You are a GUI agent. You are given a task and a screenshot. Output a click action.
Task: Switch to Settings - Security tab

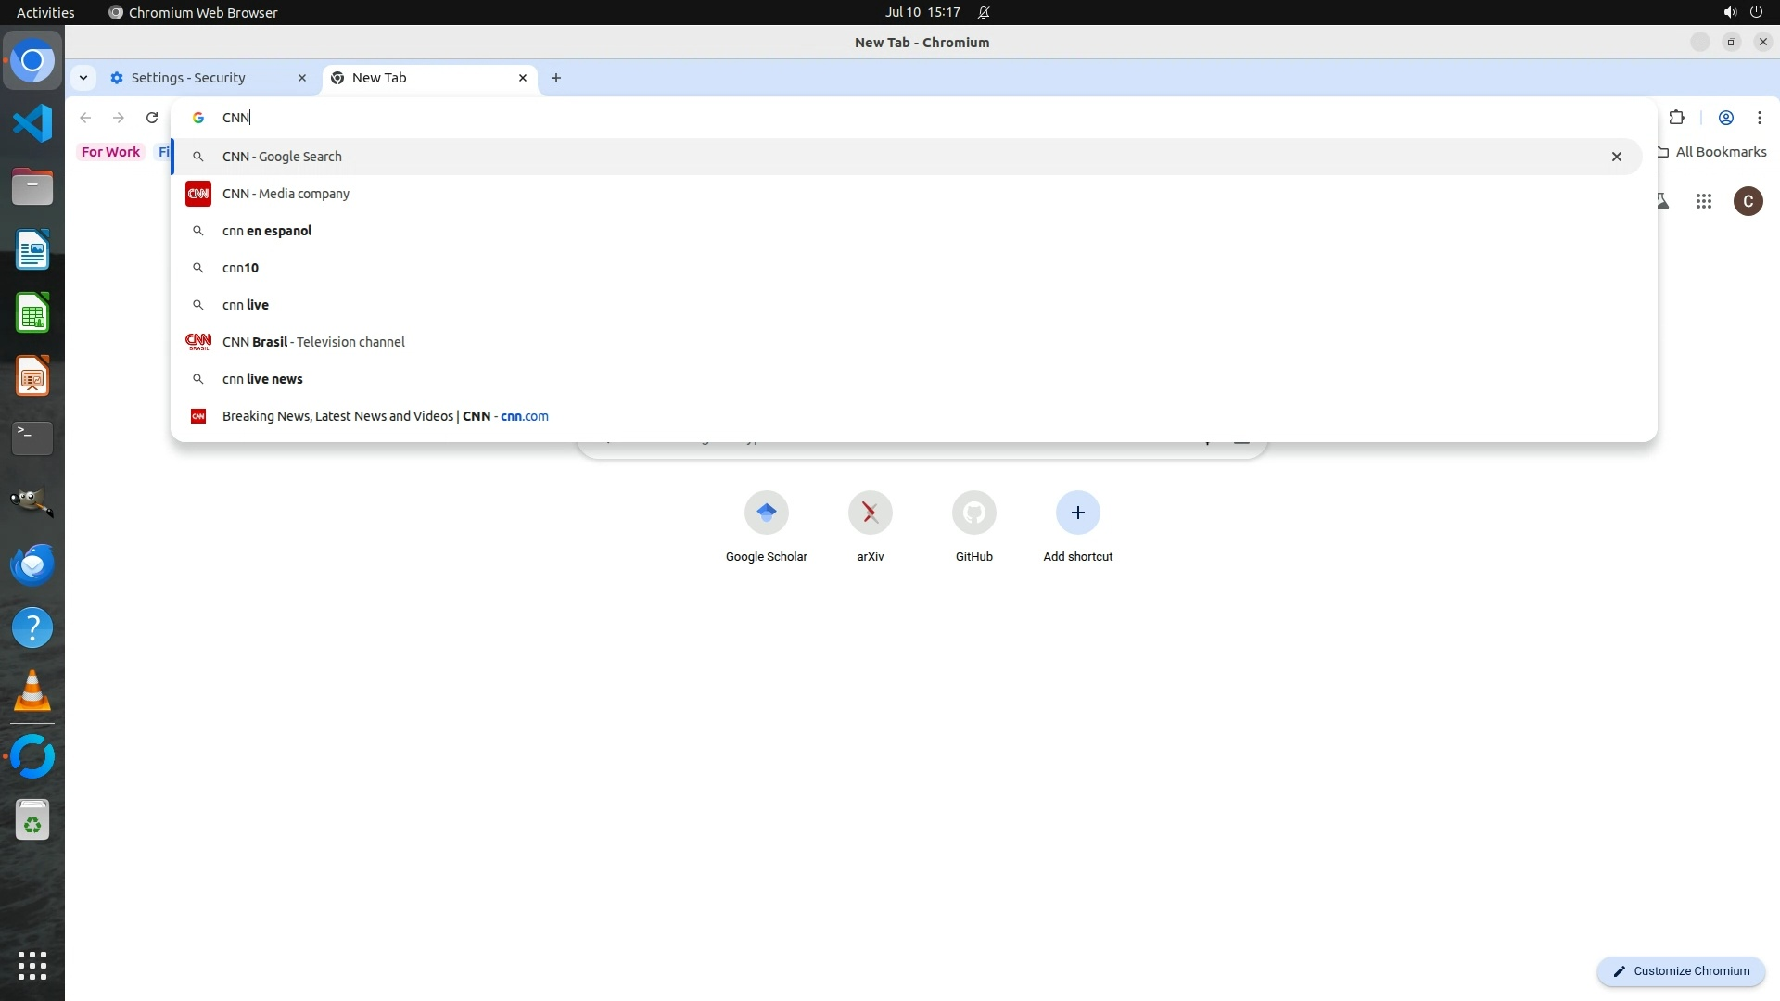click(188, 78)
